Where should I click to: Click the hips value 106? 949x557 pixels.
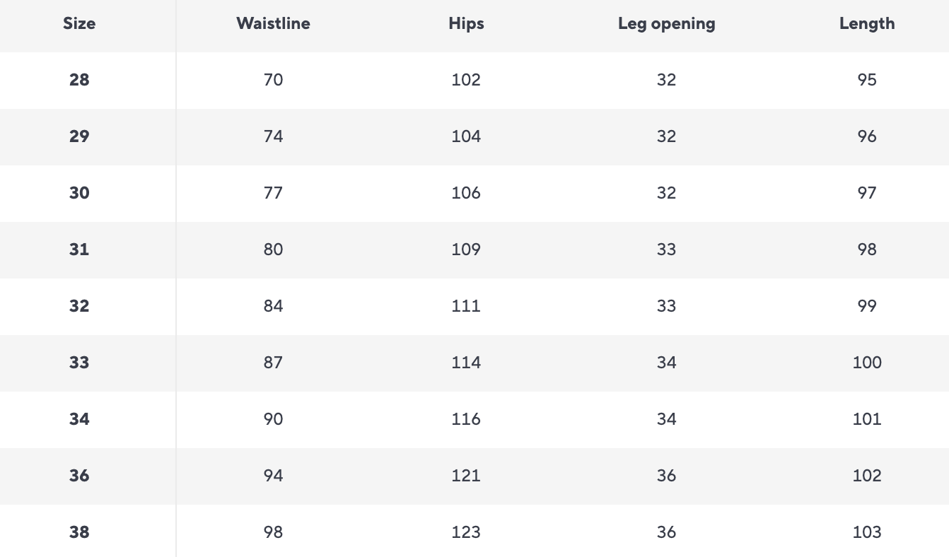tap(466, 193)
